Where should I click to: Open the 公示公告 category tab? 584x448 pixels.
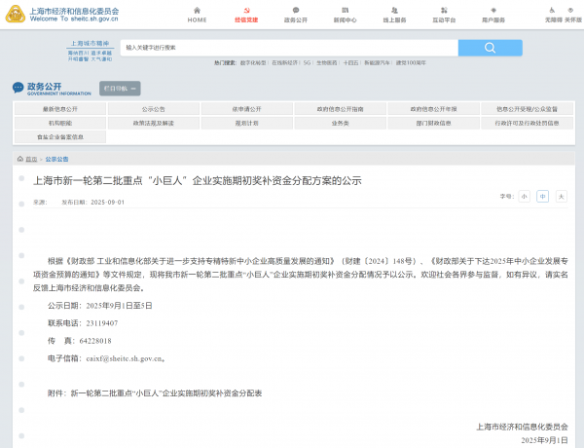point(154,109)
